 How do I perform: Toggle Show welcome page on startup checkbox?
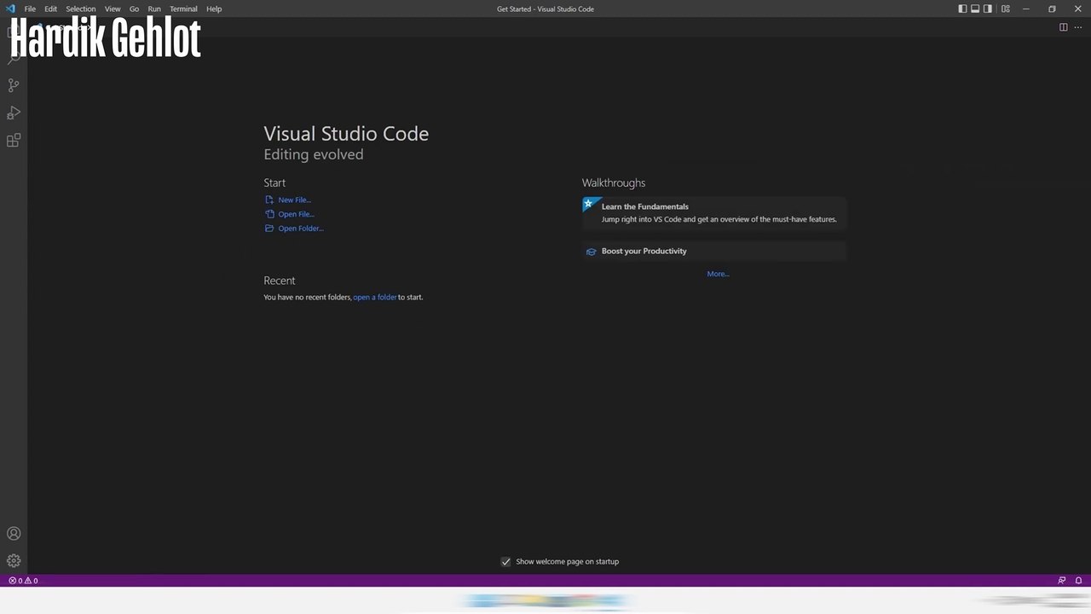[505, 561]
